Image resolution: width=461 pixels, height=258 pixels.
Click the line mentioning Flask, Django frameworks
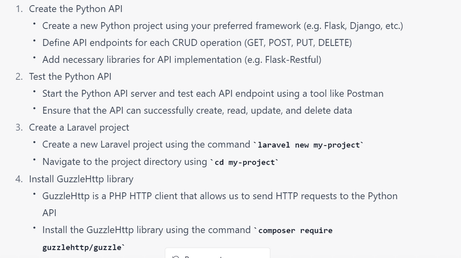coord(222,26)
